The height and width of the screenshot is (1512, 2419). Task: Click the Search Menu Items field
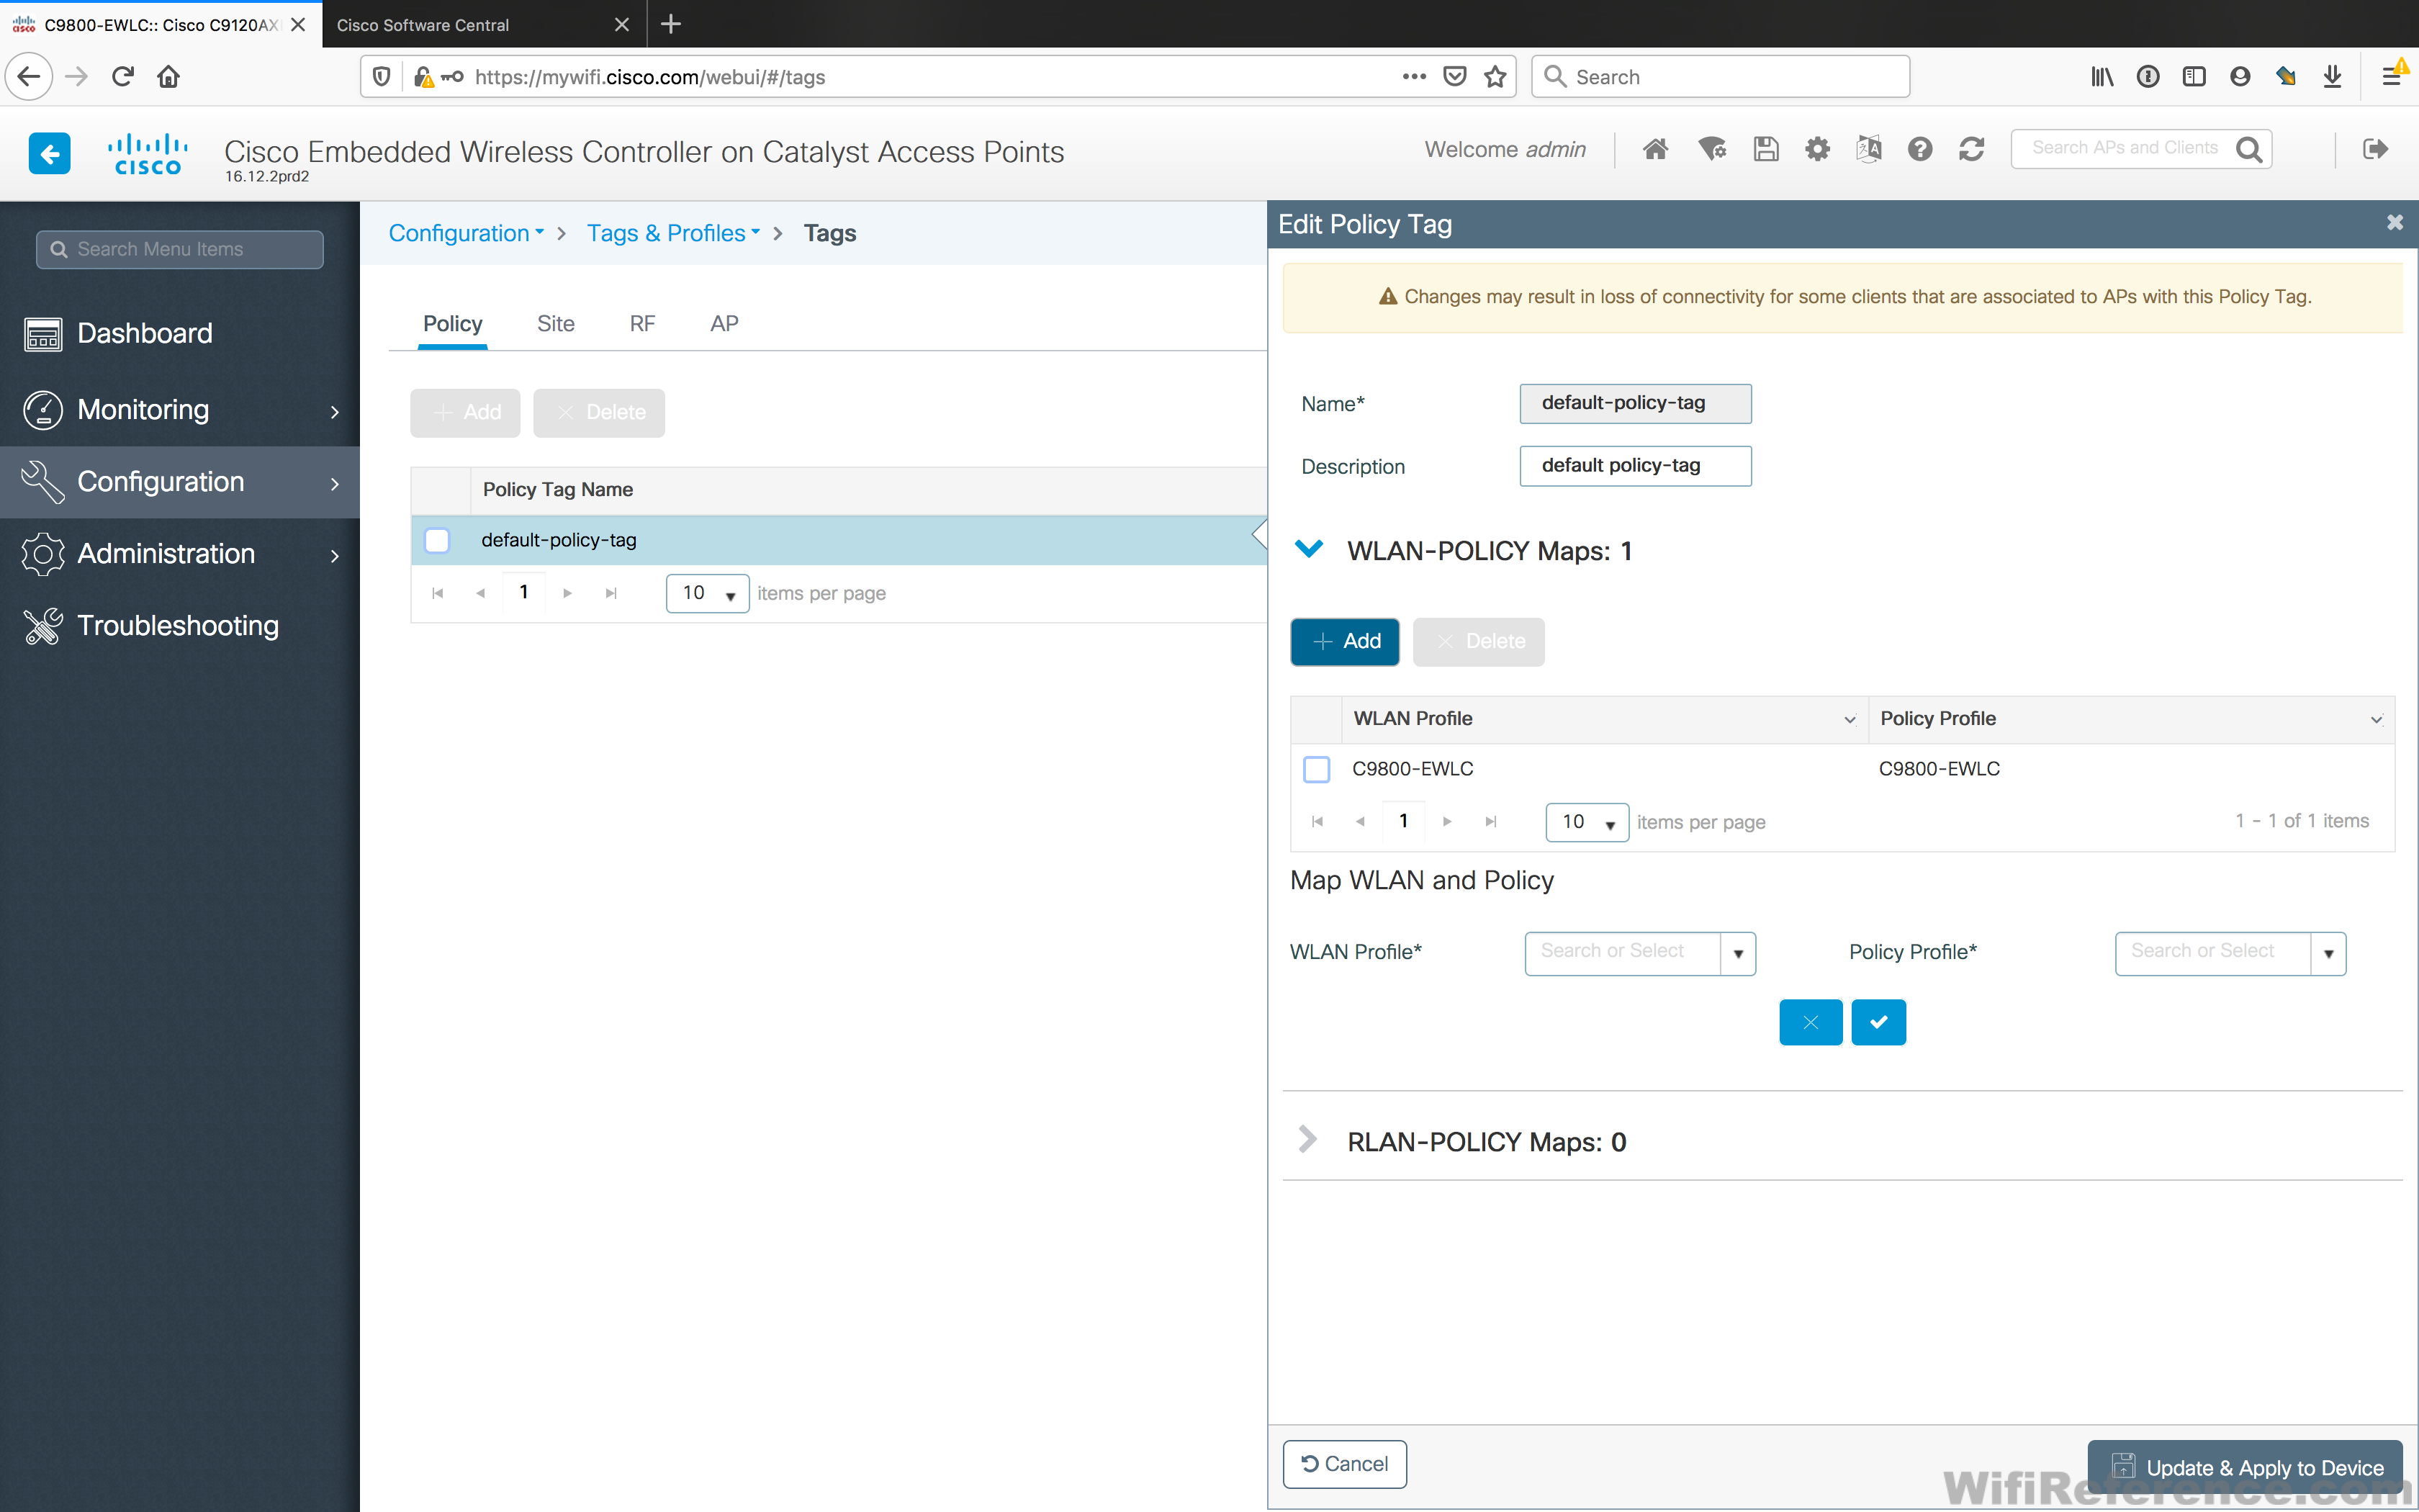pyautogui.click(x=180, y=250)
